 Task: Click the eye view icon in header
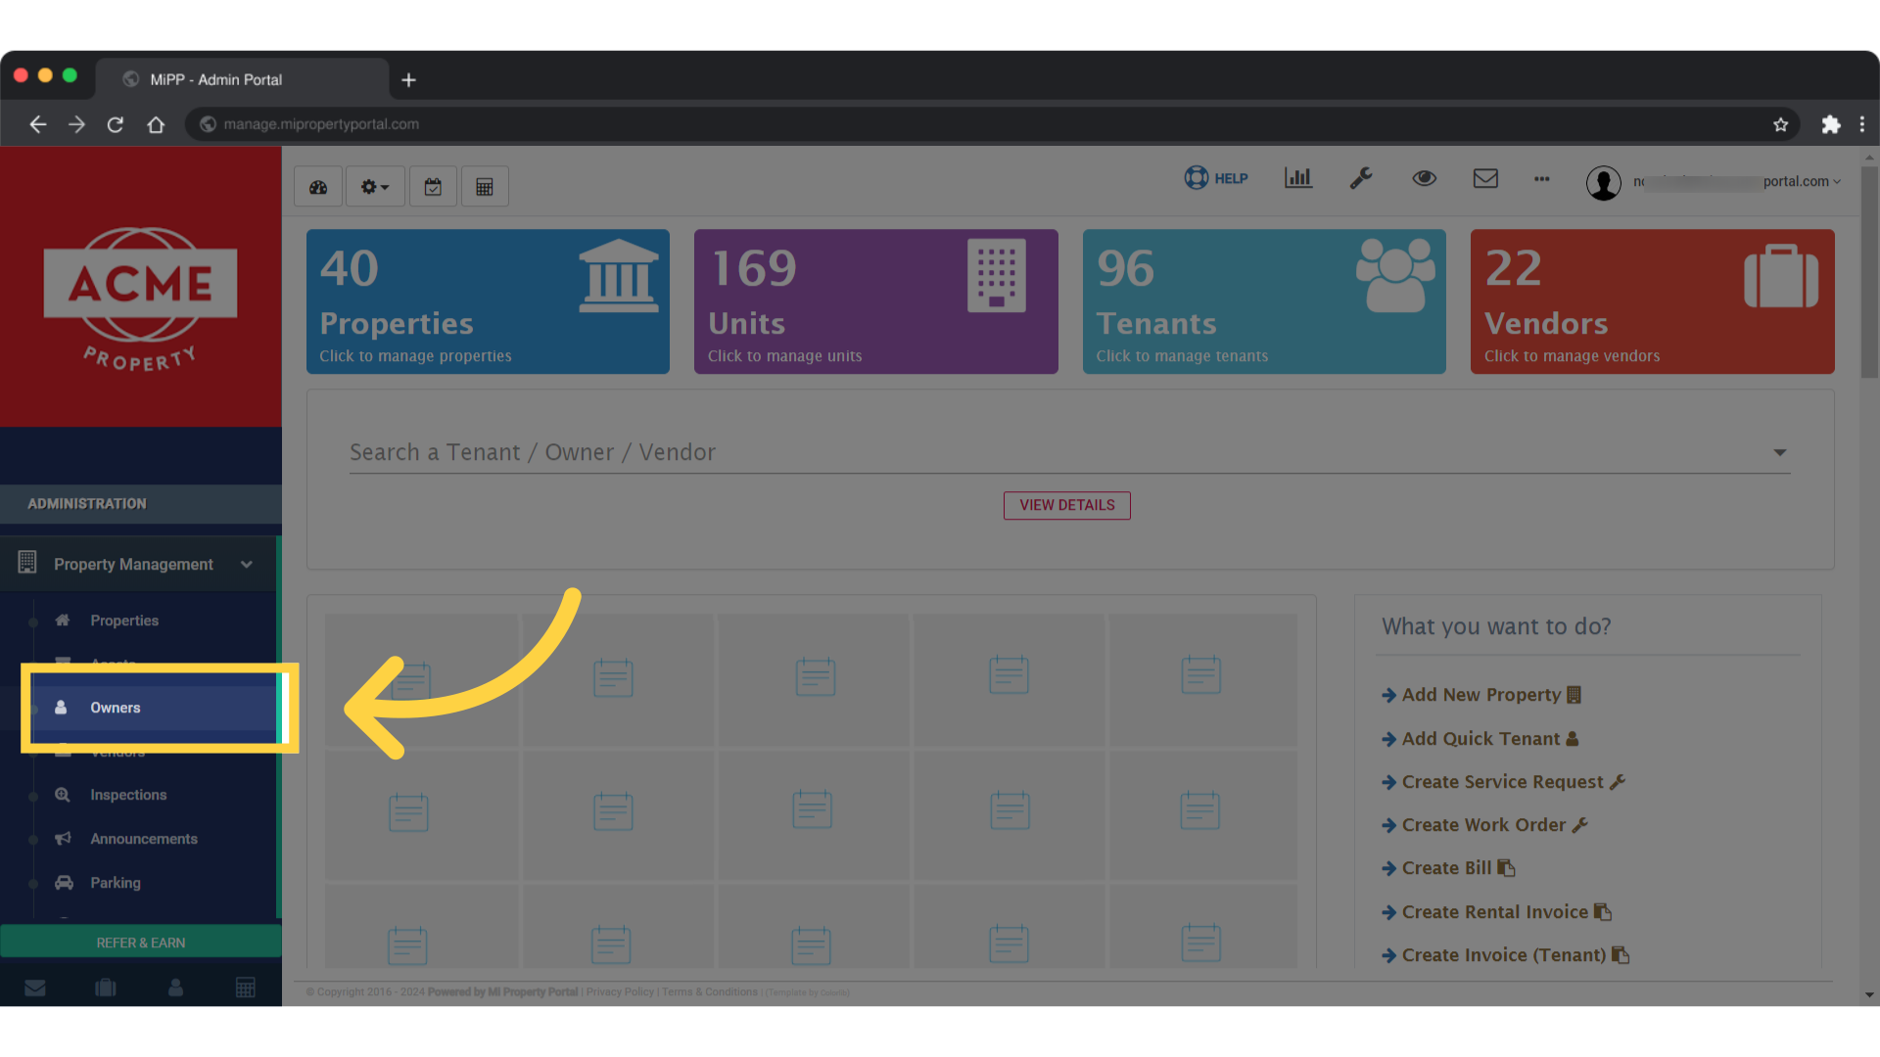coord(1425,178)
